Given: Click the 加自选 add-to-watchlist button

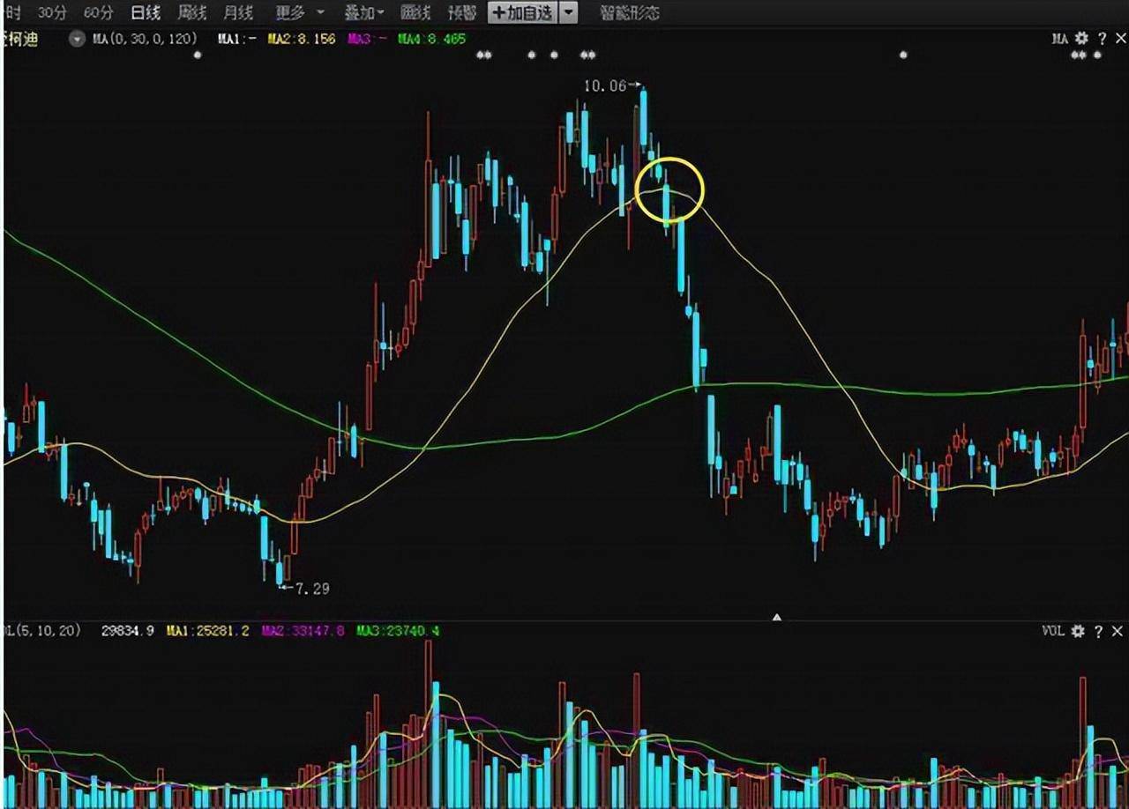Looking at the screenshot, I should [x=523, y=12].
